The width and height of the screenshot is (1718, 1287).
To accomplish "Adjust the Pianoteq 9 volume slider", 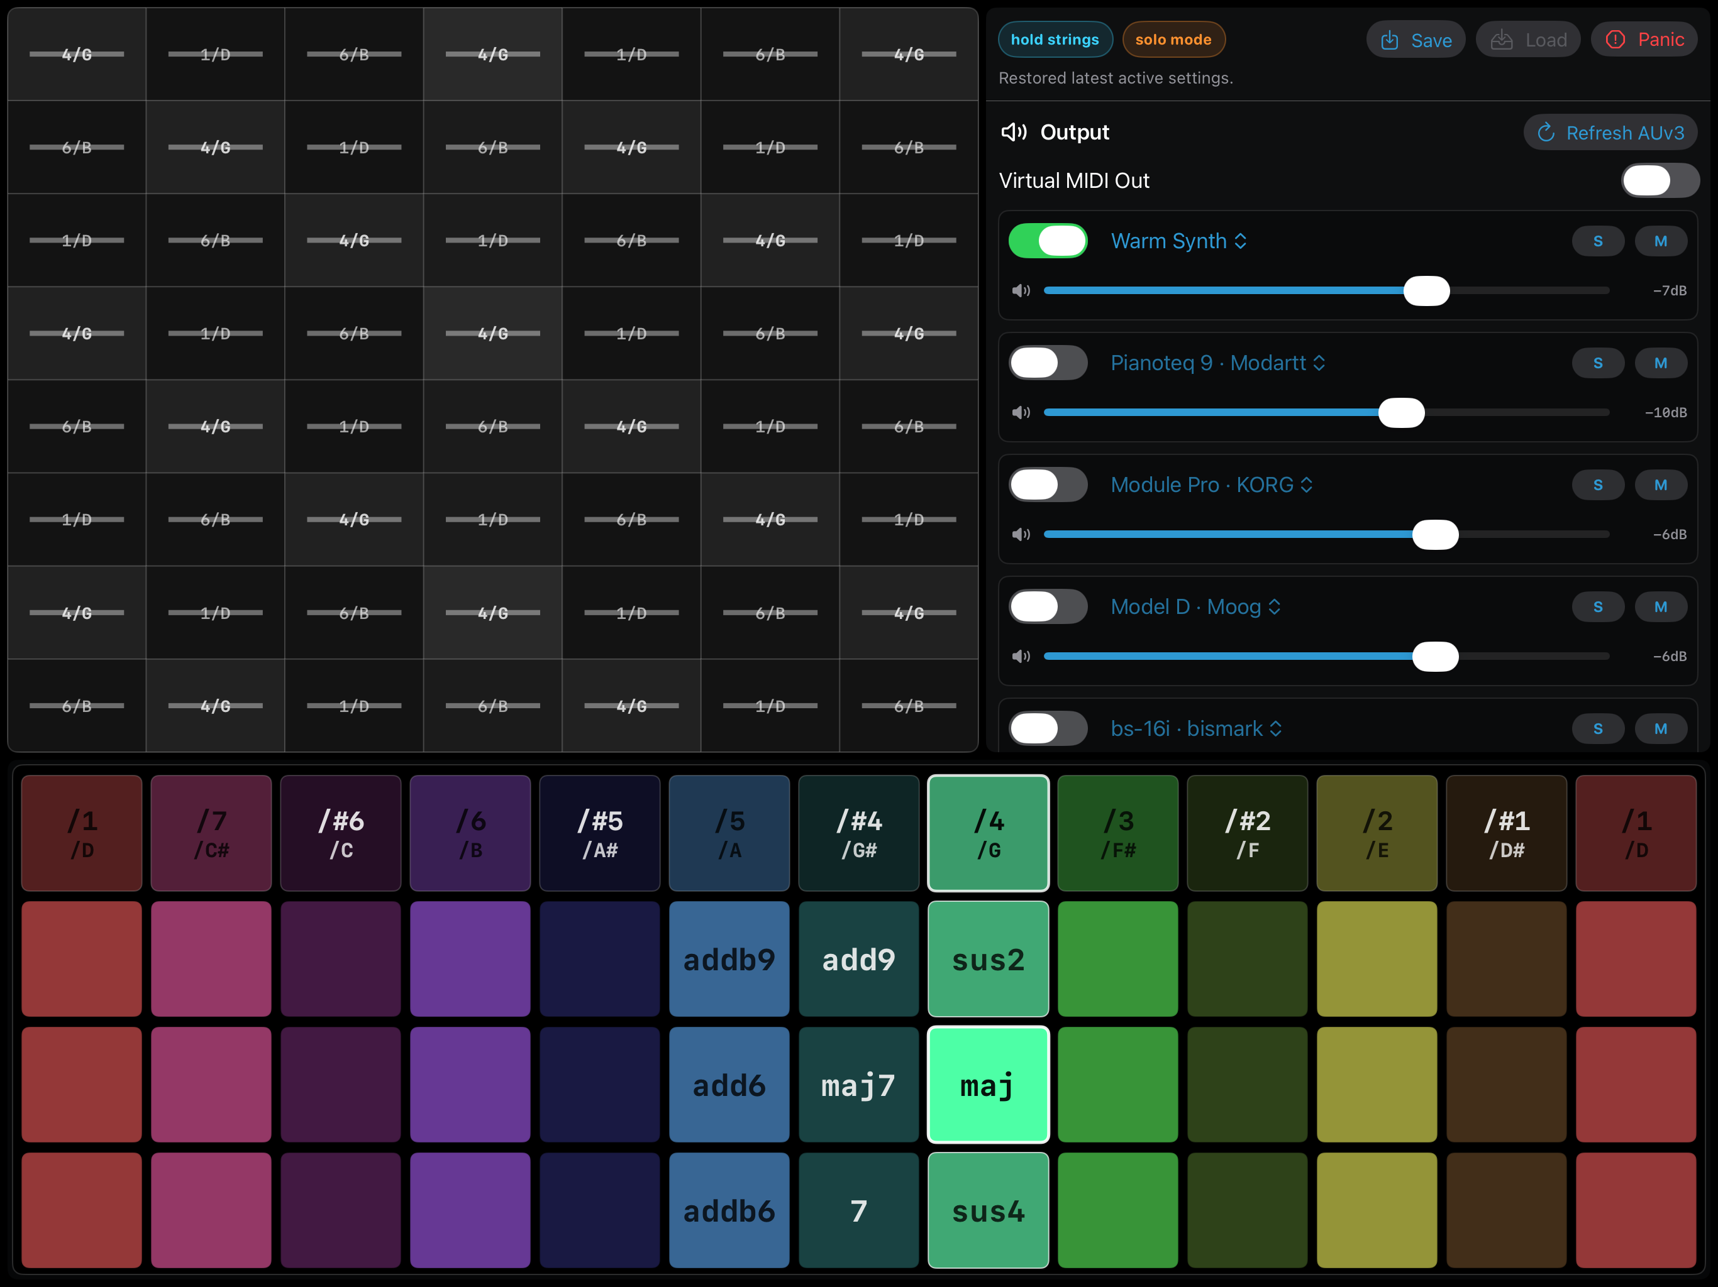I will point(1326,413).
